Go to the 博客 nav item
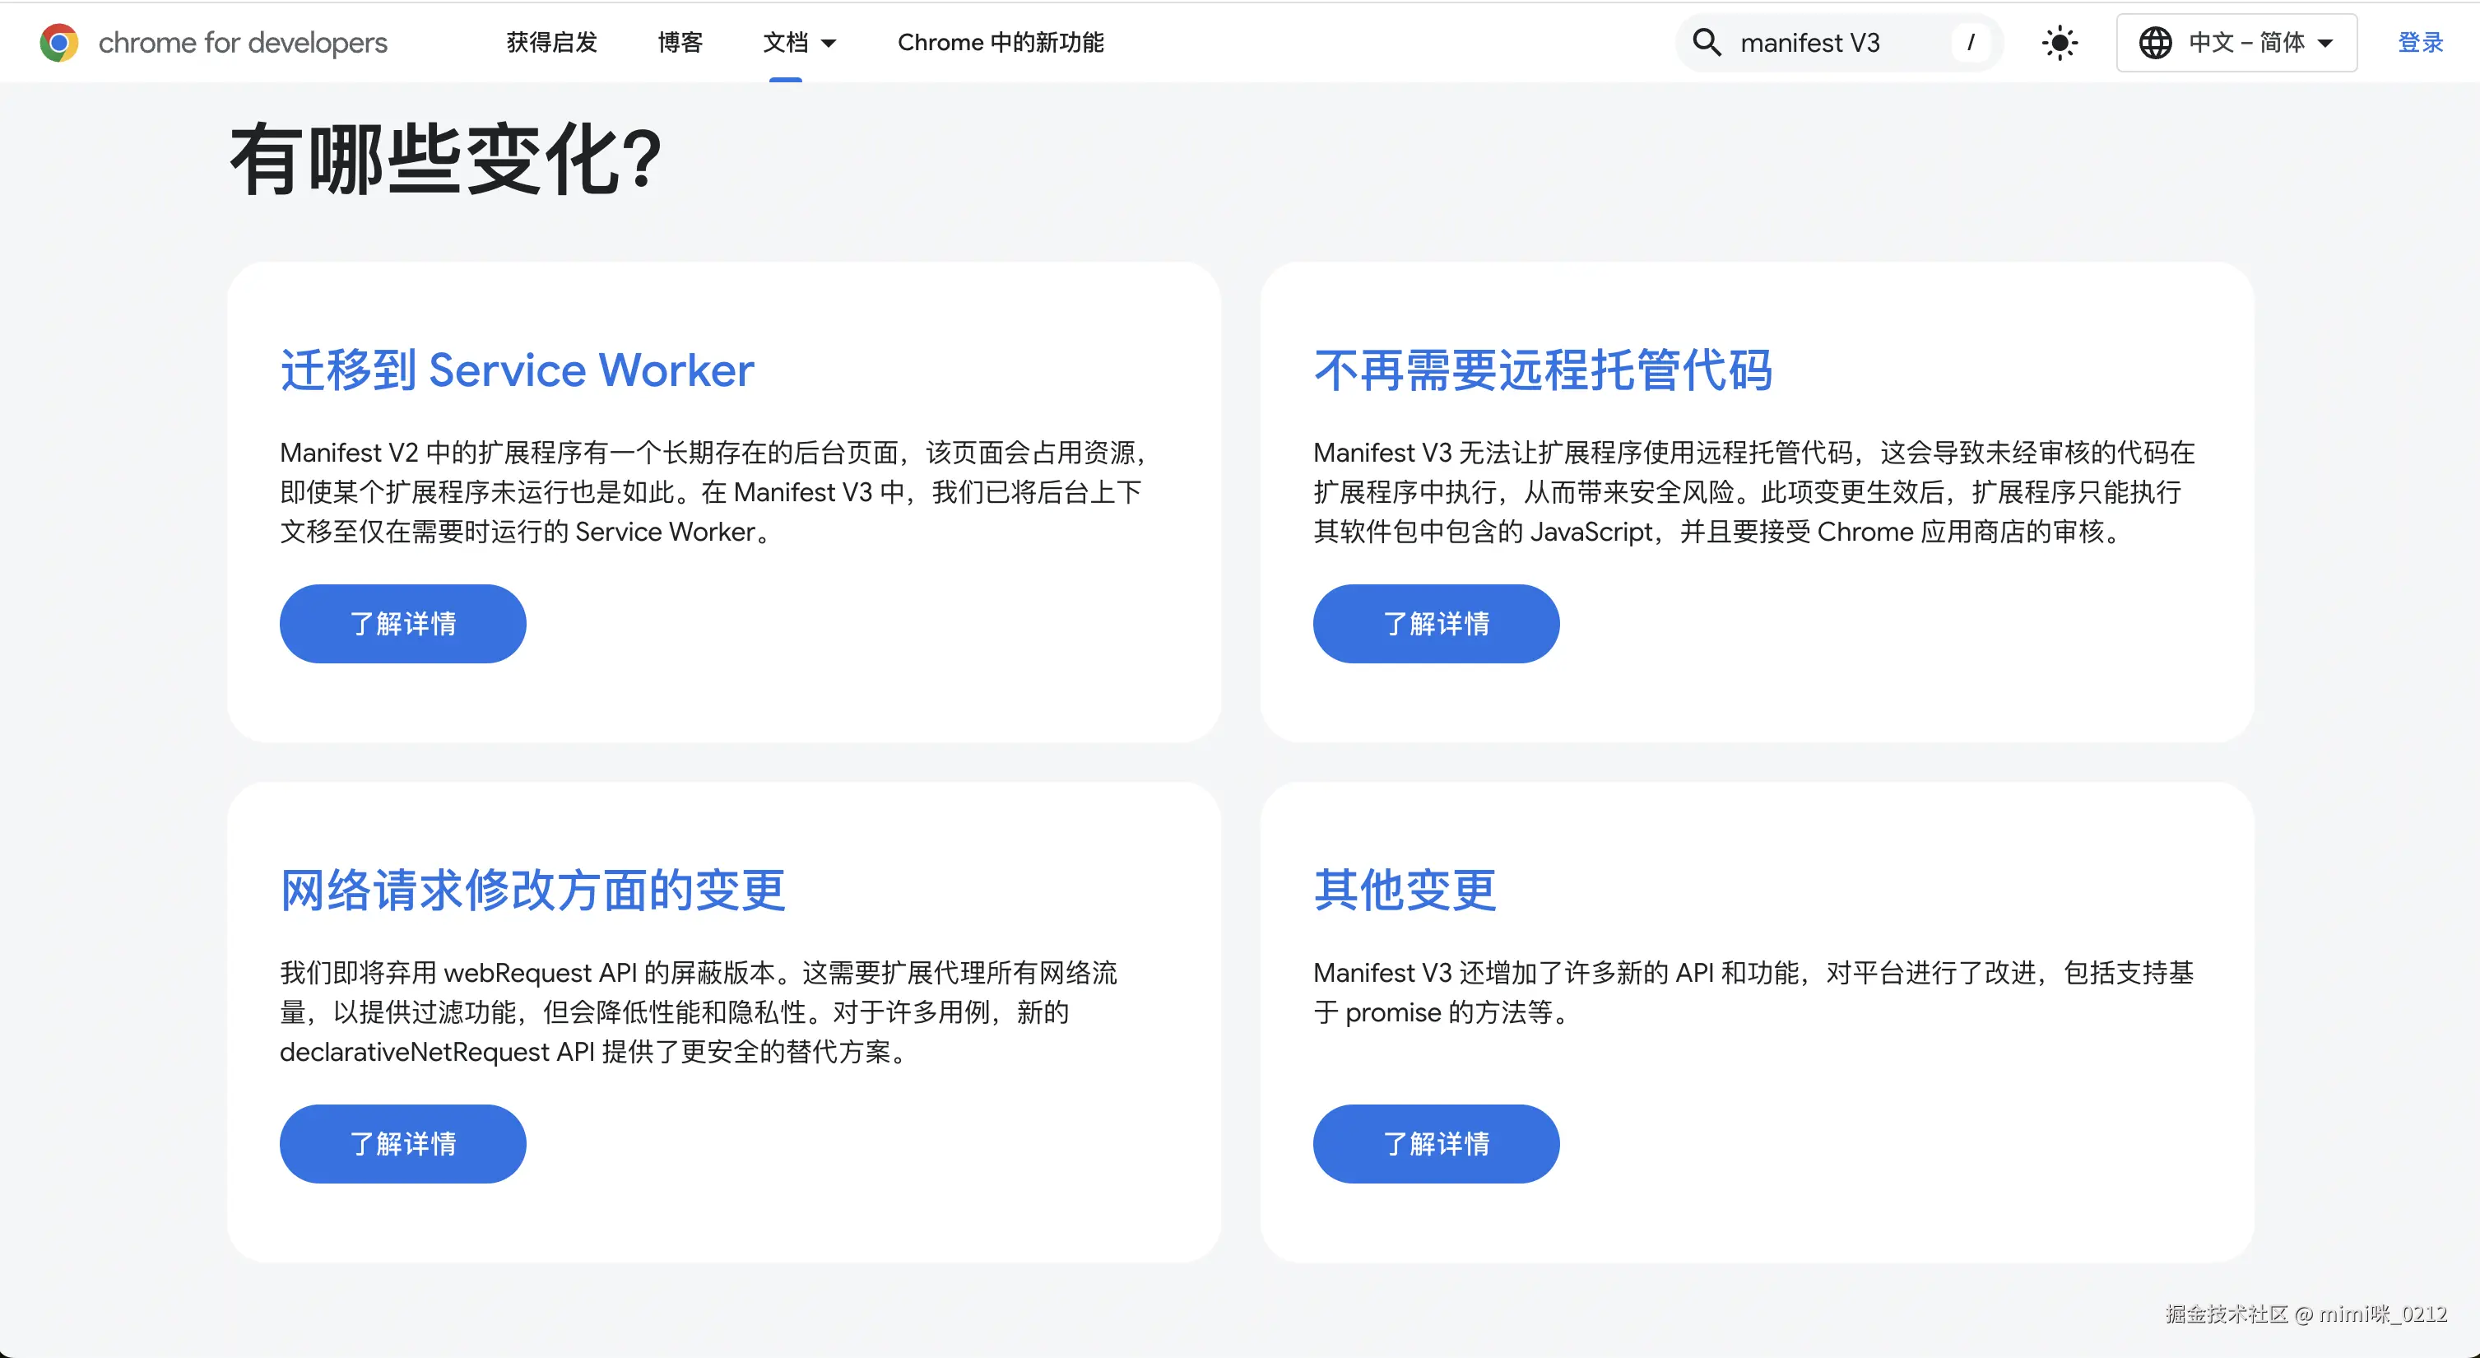Screen dimensions: 2480x1358 [x=680, y=42]
